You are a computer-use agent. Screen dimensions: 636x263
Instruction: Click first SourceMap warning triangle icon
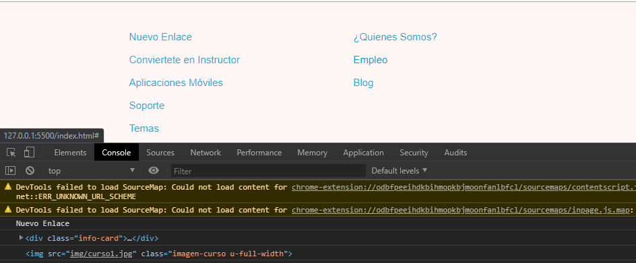tap(7, 187)
